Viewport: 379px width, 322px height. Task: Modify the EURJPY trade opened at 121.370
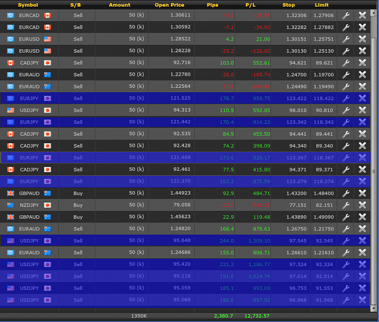click(346, 181)
